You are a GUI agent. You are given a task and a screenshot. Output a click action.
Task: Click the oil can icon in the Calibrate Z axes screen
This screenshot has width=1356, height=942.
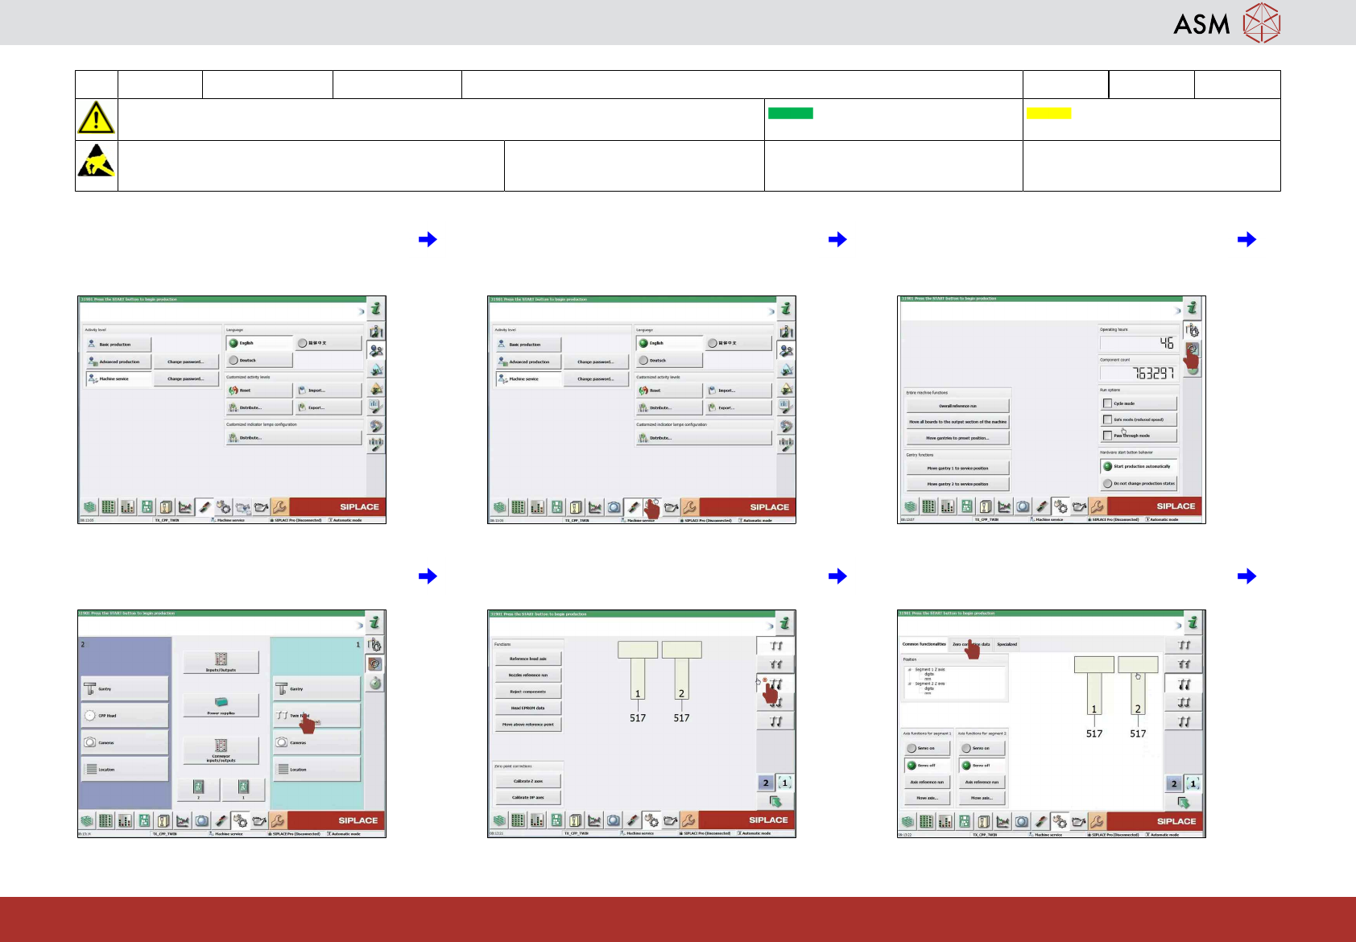(x=670, y=820)
